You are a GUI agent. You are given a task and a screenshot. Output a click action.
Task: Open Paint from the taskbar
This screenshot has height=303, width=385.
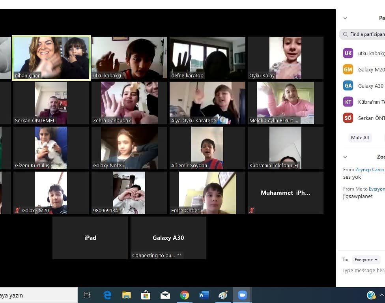pyautogui.click(x=223, y=295)
